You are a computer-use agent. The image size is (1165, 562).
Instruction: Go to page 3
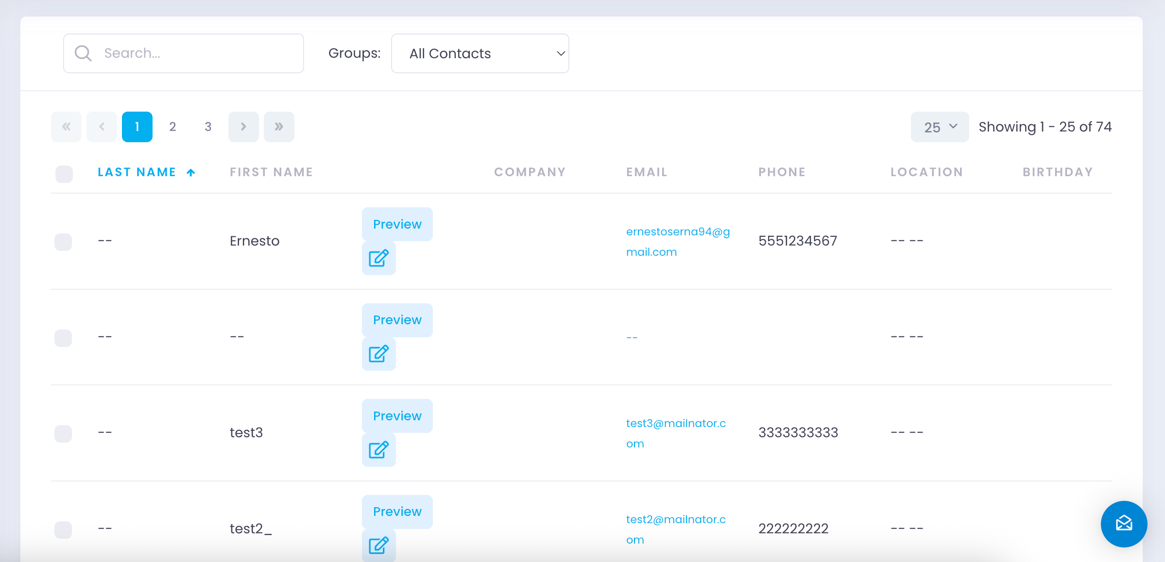(x=208, y=127)
